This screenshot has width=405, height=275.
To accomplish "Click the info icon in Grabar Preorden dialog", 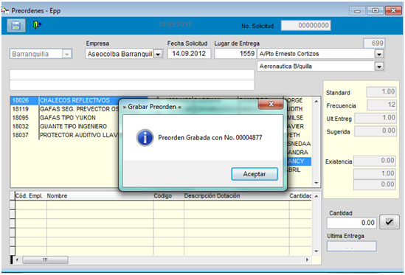I will [145, 138].
